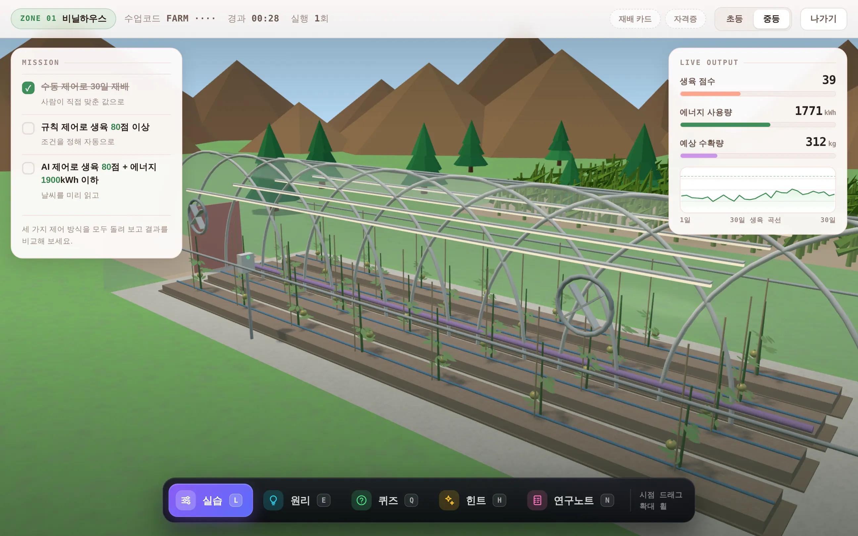Click the 힌트 sparkle icon
Screen dimensions: 858x536
click(449, 500)
